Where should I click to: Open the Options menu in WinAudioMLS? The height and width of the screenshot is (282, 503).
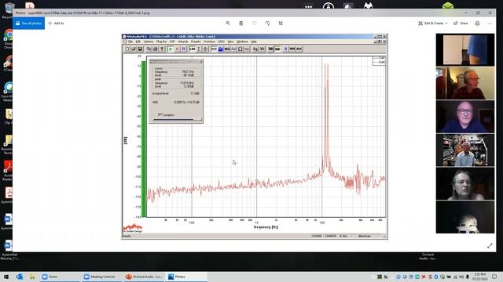click(149, 42)
